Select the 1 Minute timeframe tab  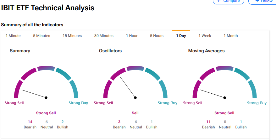coord(13,36)
